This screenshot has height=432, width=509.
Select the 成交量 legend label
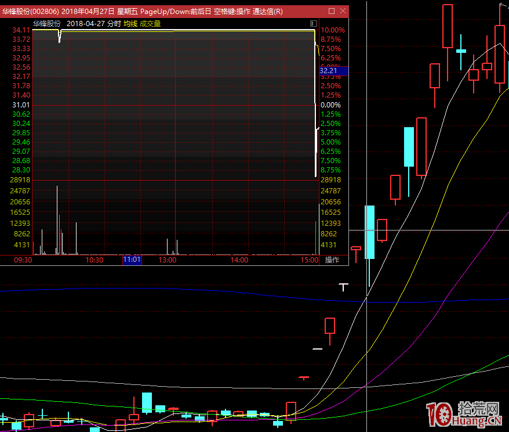pyautogui.click(x=150, y=24)
